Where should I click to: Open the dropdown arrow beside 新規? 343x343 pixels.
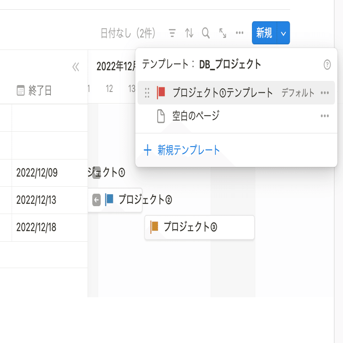click(x=283, y=33)
